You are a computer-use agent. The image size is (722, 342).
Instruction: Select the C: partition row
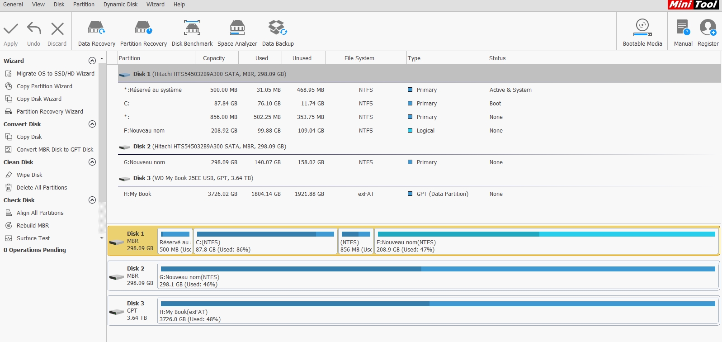[419, 103]
